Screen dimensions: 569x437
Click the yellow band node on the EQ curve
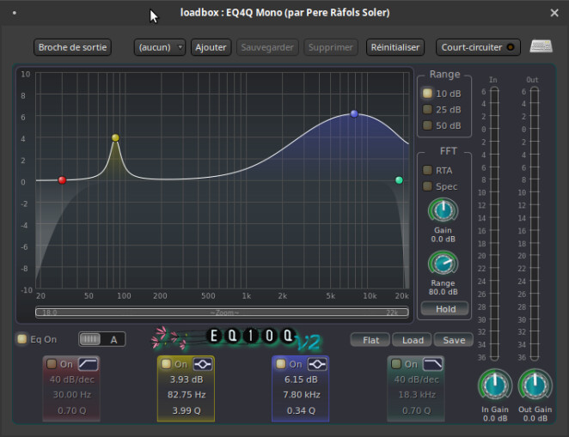[x=115, y=137]
